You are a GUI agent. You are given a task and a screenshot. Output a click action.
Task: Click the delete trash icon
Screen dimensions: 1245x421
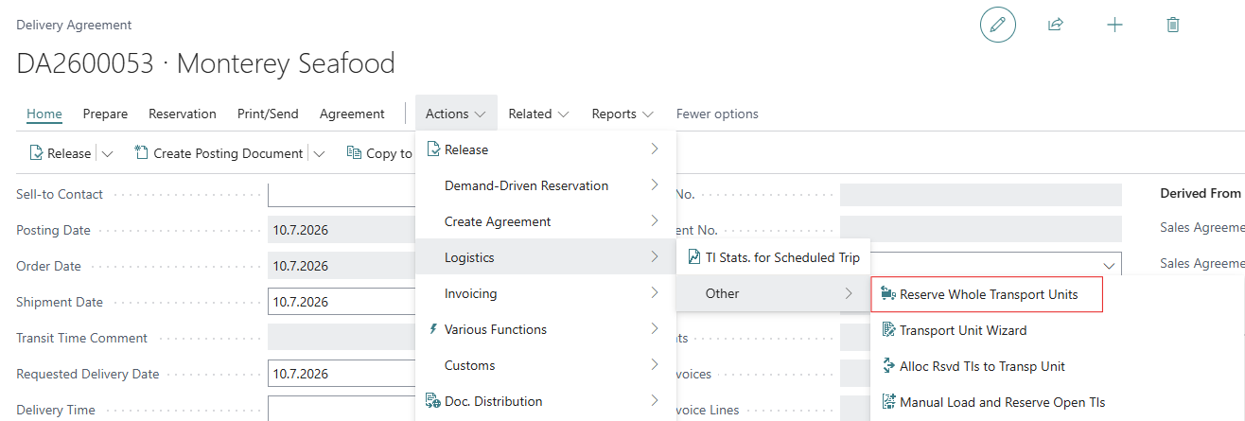tap(1173, 25)
